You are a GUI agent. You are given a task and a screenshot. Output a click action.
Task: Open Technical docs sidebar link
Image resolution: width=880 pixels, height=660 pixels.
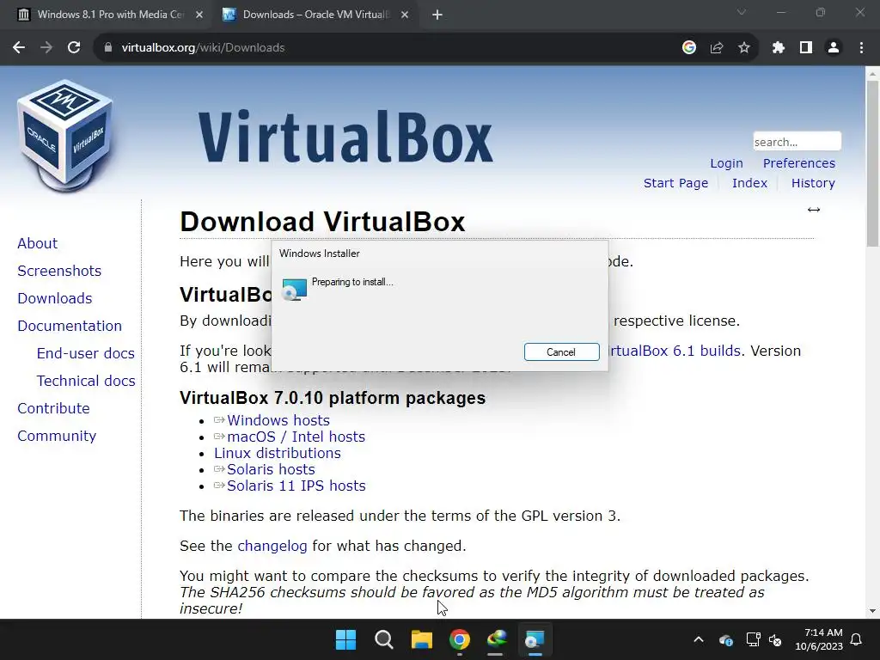click(86, 381)
